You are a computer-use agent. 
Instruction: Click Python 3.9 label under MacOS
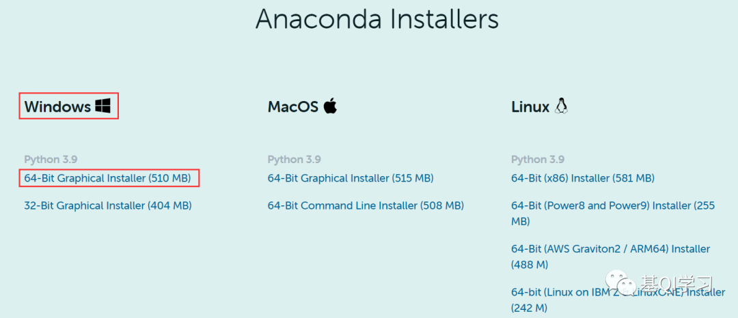point(295,160)
